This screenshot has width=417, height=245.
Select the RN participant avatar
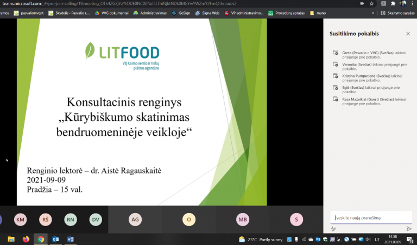[x=71, y=220]
